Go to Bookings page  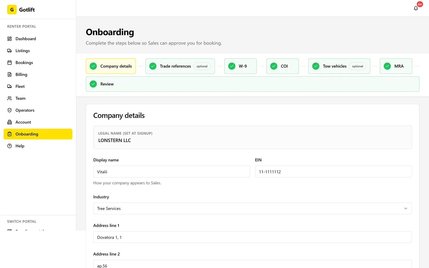click(38, 63)
